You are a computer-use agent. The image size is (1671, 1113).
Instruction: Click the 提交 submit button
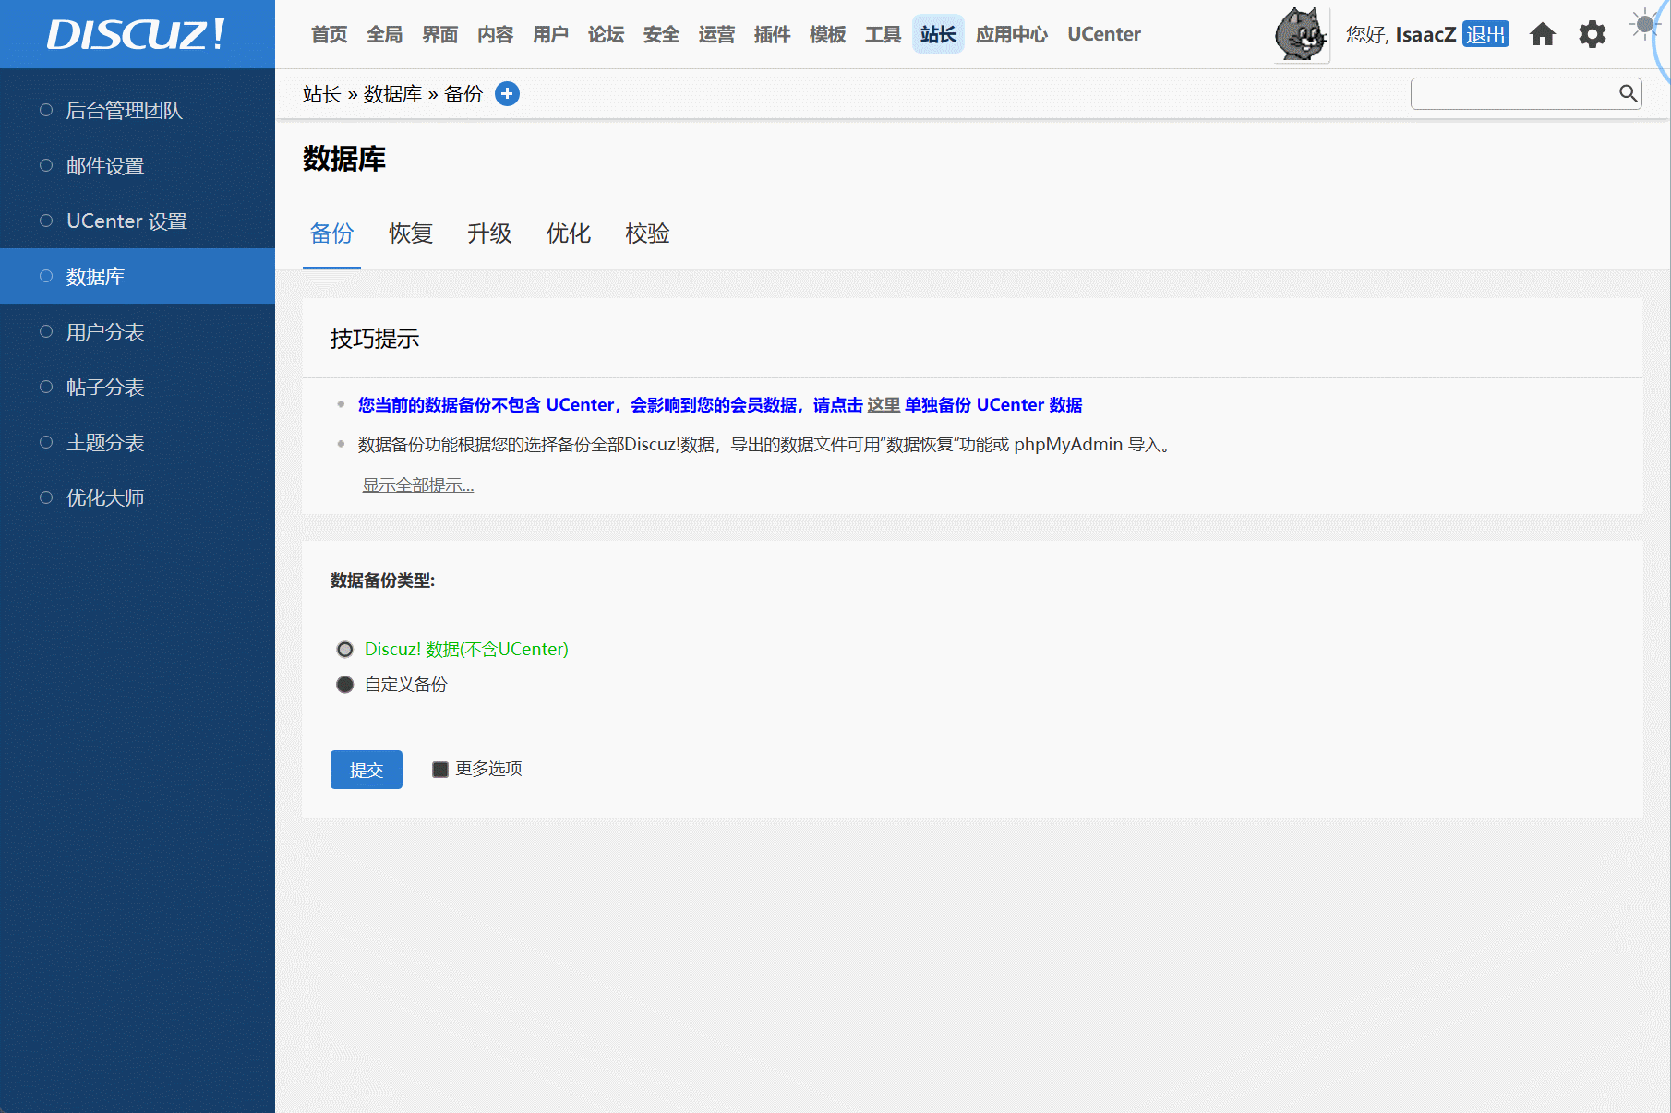(x=367, y=770)
